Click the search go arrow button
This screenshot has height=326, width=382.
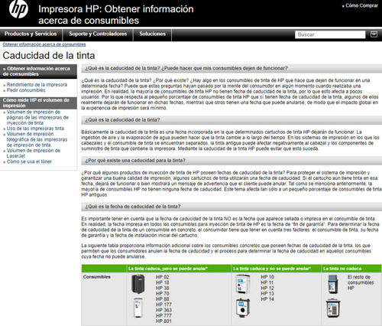click(x=374, y=34)
